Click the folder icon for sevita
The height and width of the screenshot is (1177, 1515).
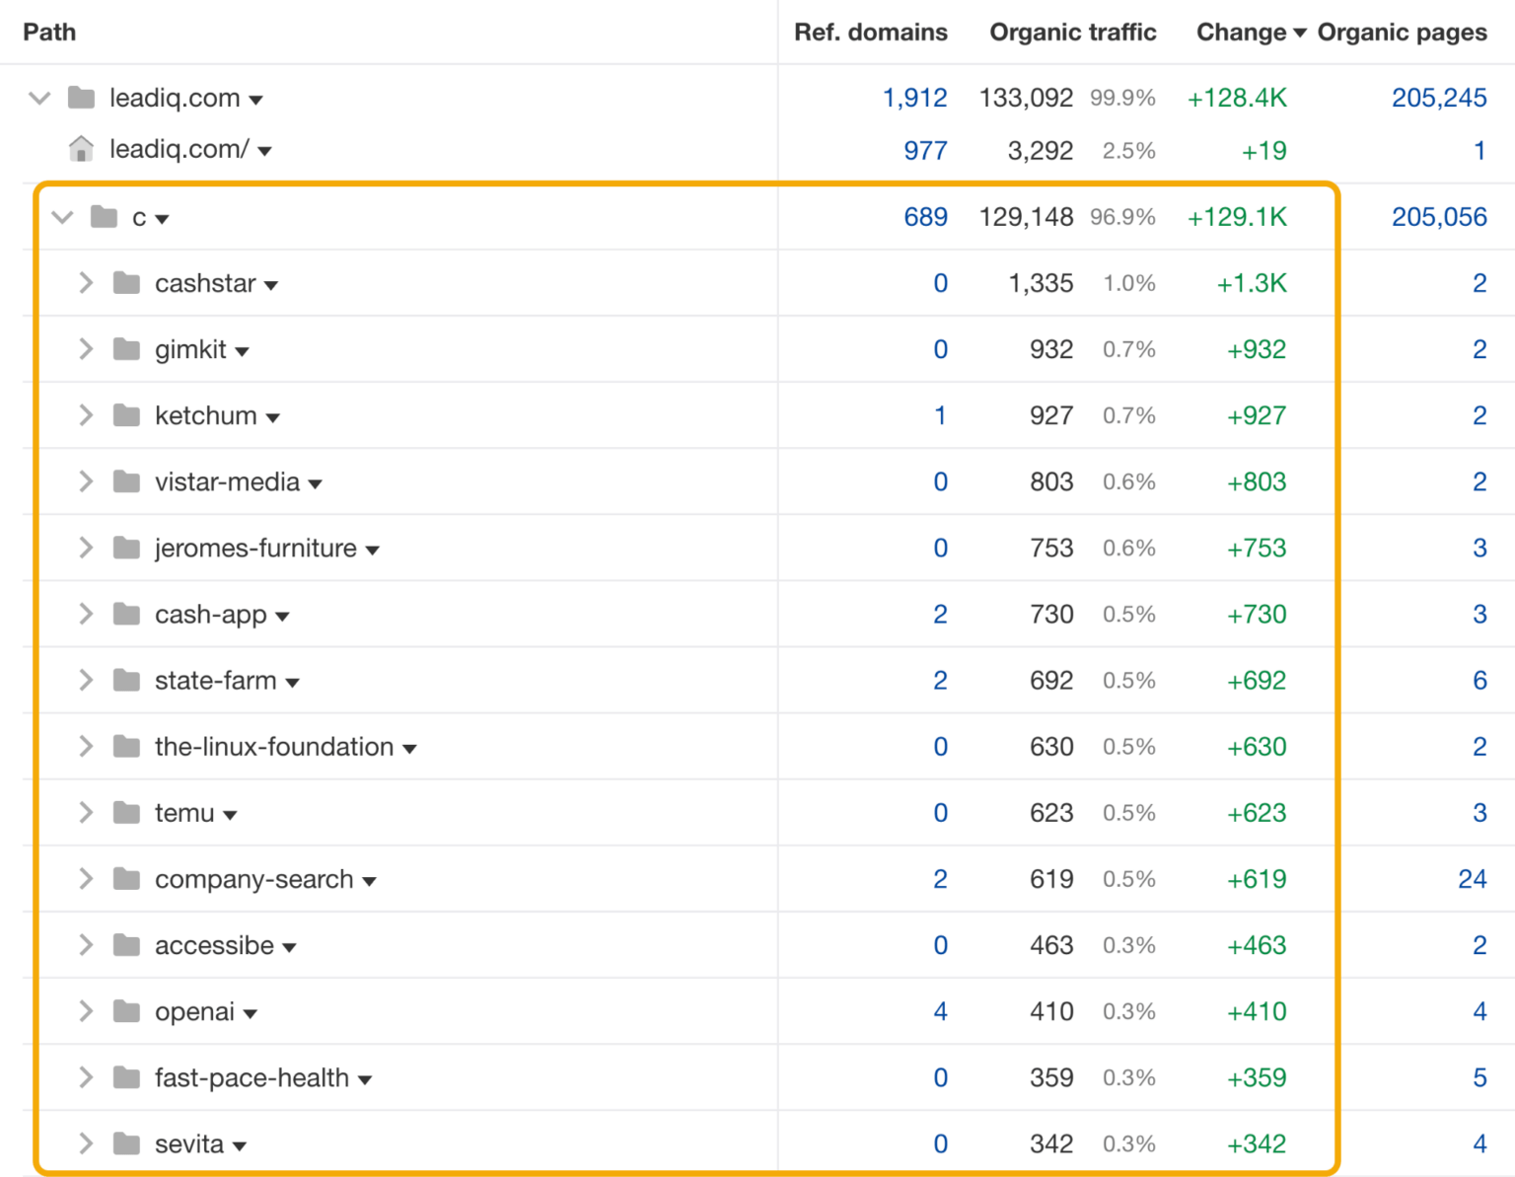pyautogui.click(x=127, y=1143)
